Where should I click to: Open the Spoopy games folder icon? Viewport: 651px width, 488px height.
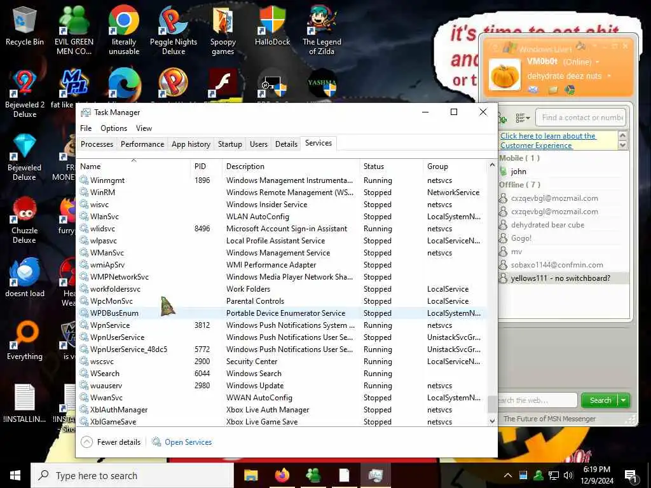coord(223,30)
